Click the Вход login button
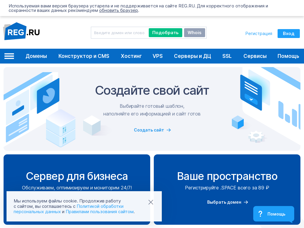Viewport: 304px width, 228px height. [289, 34]
